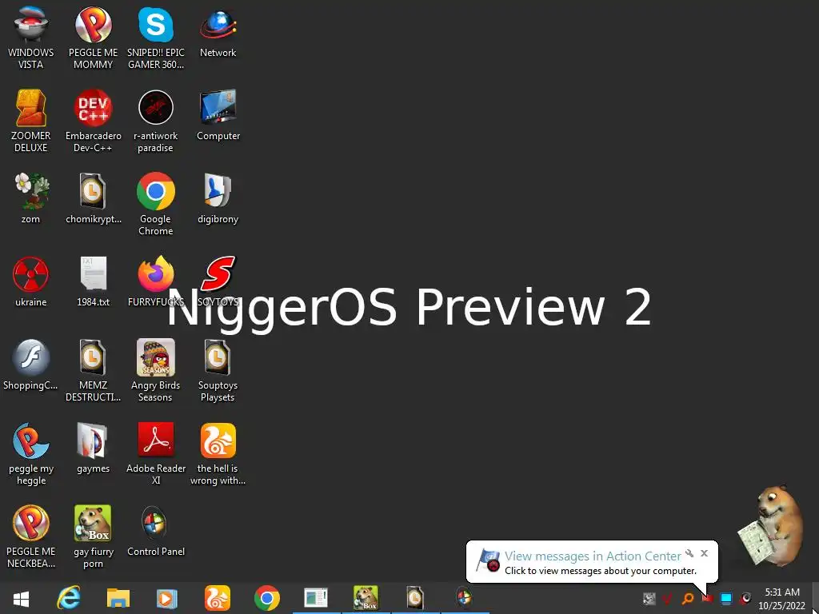
Task: Select the chomikrypt... desktop shortcut
Action: (93, 197)
